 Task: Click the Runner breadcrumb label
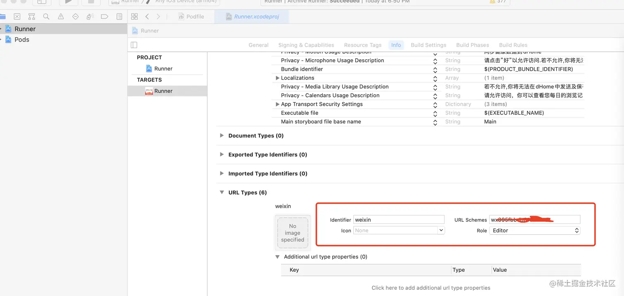click(150, 30)
